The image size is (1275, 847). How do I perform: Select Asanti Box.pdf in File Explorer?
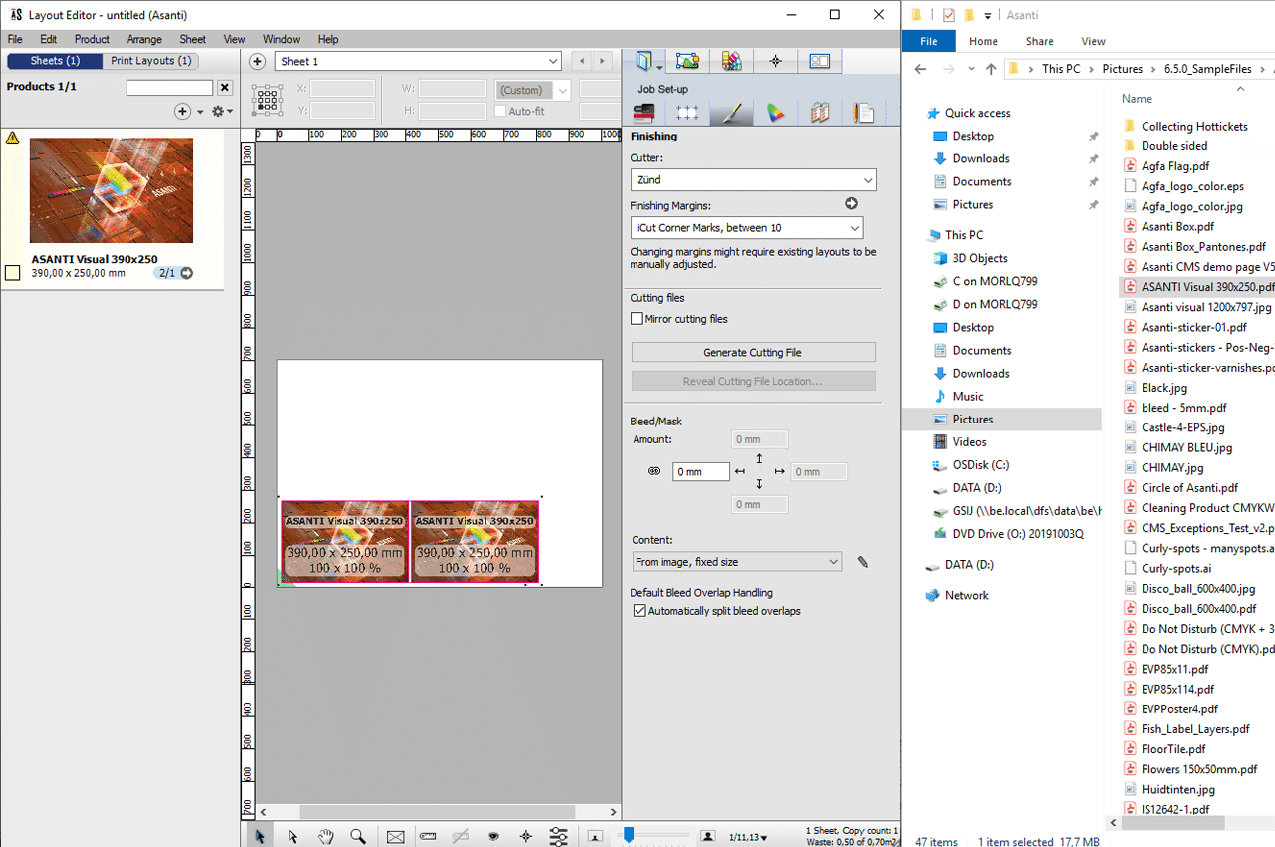point(1177,226)
